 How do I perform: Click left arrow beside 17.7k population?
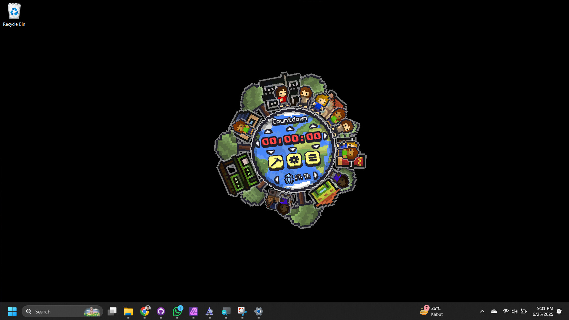[x=277, y=180]
